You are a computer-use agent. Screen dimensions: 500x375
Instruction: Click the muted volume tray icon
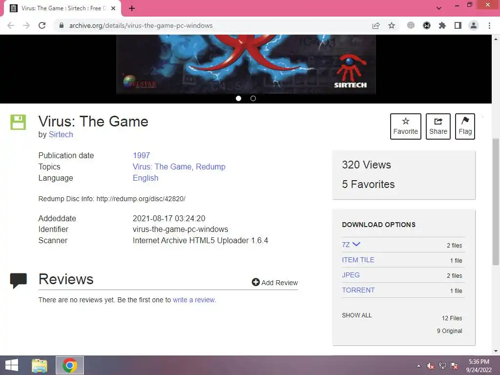(430, 366)
